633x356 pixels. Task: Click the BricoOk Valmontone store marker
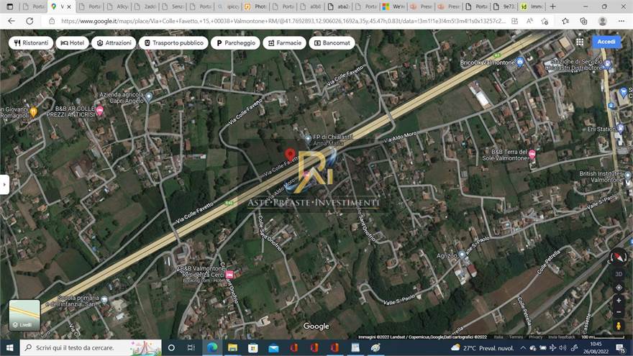click(x=520, y=62)
